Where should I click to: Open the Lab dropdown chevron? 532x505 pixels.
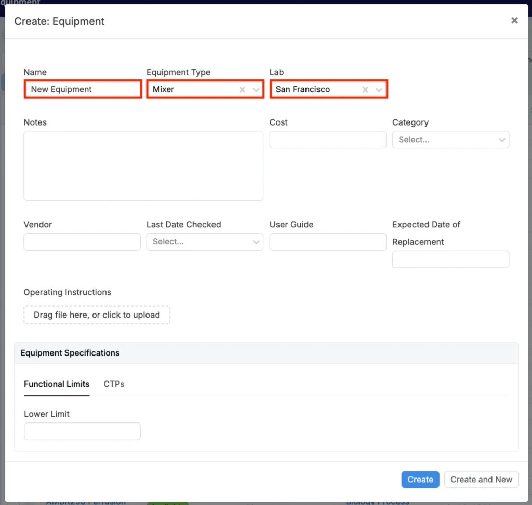(x=379, y=90)
